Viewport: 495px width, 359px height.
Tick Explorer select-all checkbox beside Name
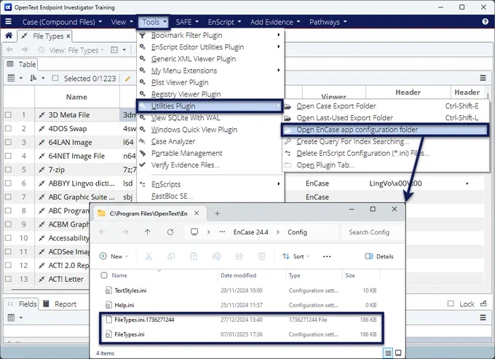[104, 275]
